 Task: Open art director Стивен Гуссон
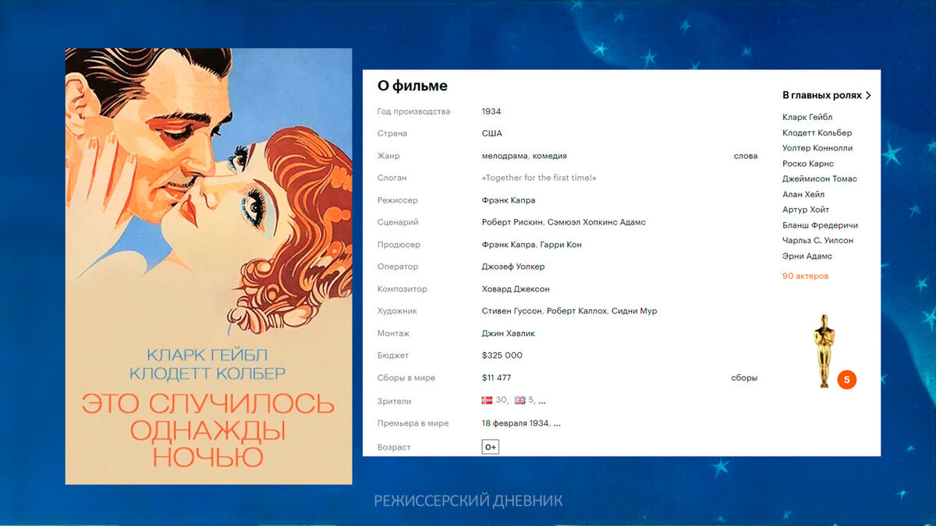click(x=512, y=311)
